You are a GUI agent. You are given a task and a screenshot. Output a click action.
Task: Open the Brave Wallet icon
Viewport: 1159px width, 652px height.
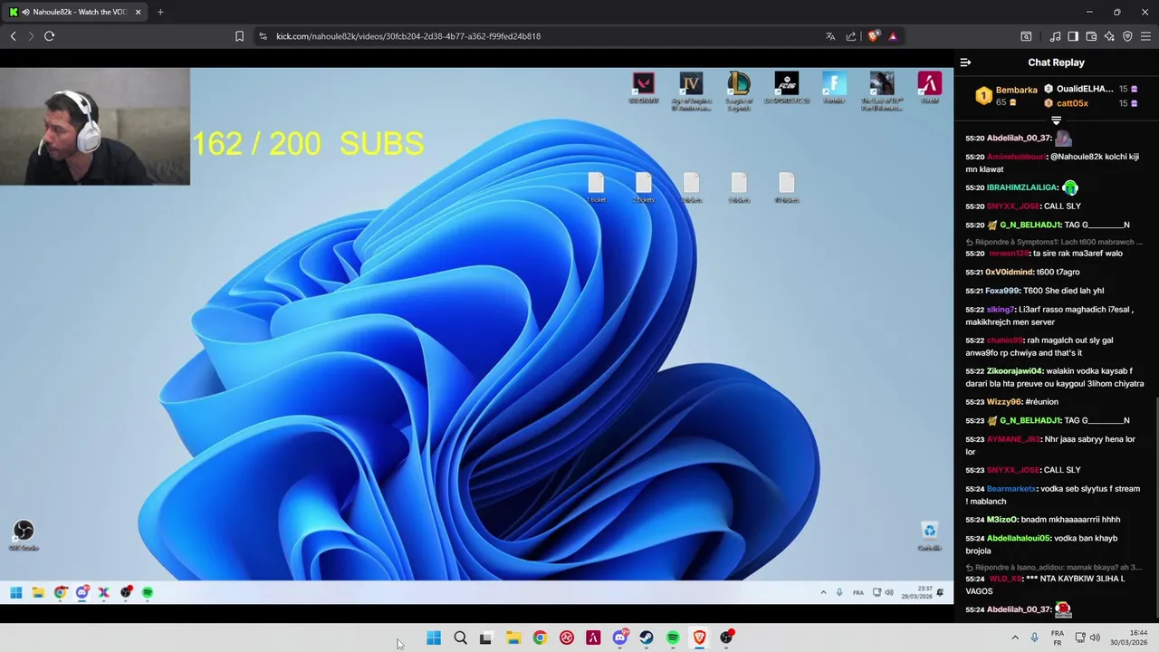[x=1091, y=36]
